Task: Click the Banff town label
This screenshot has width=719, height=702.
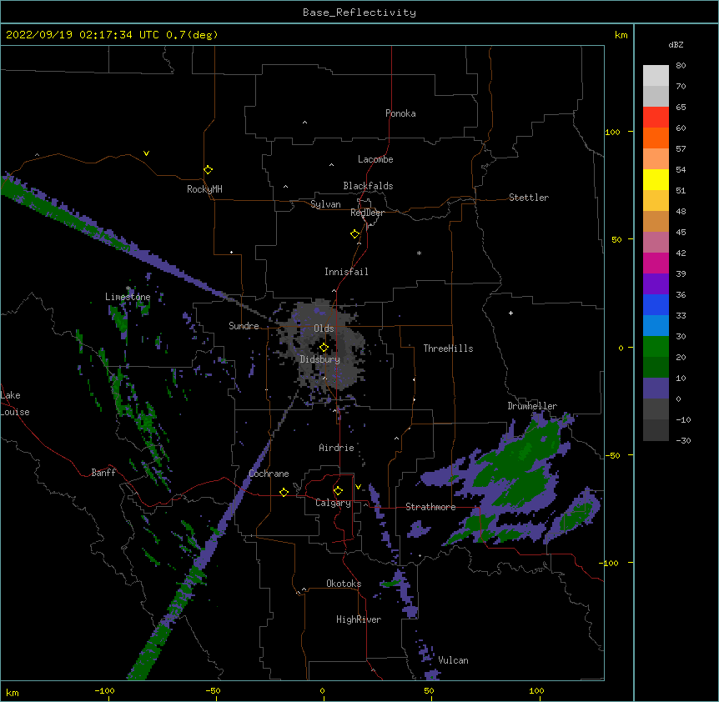Action: point(103,473)
